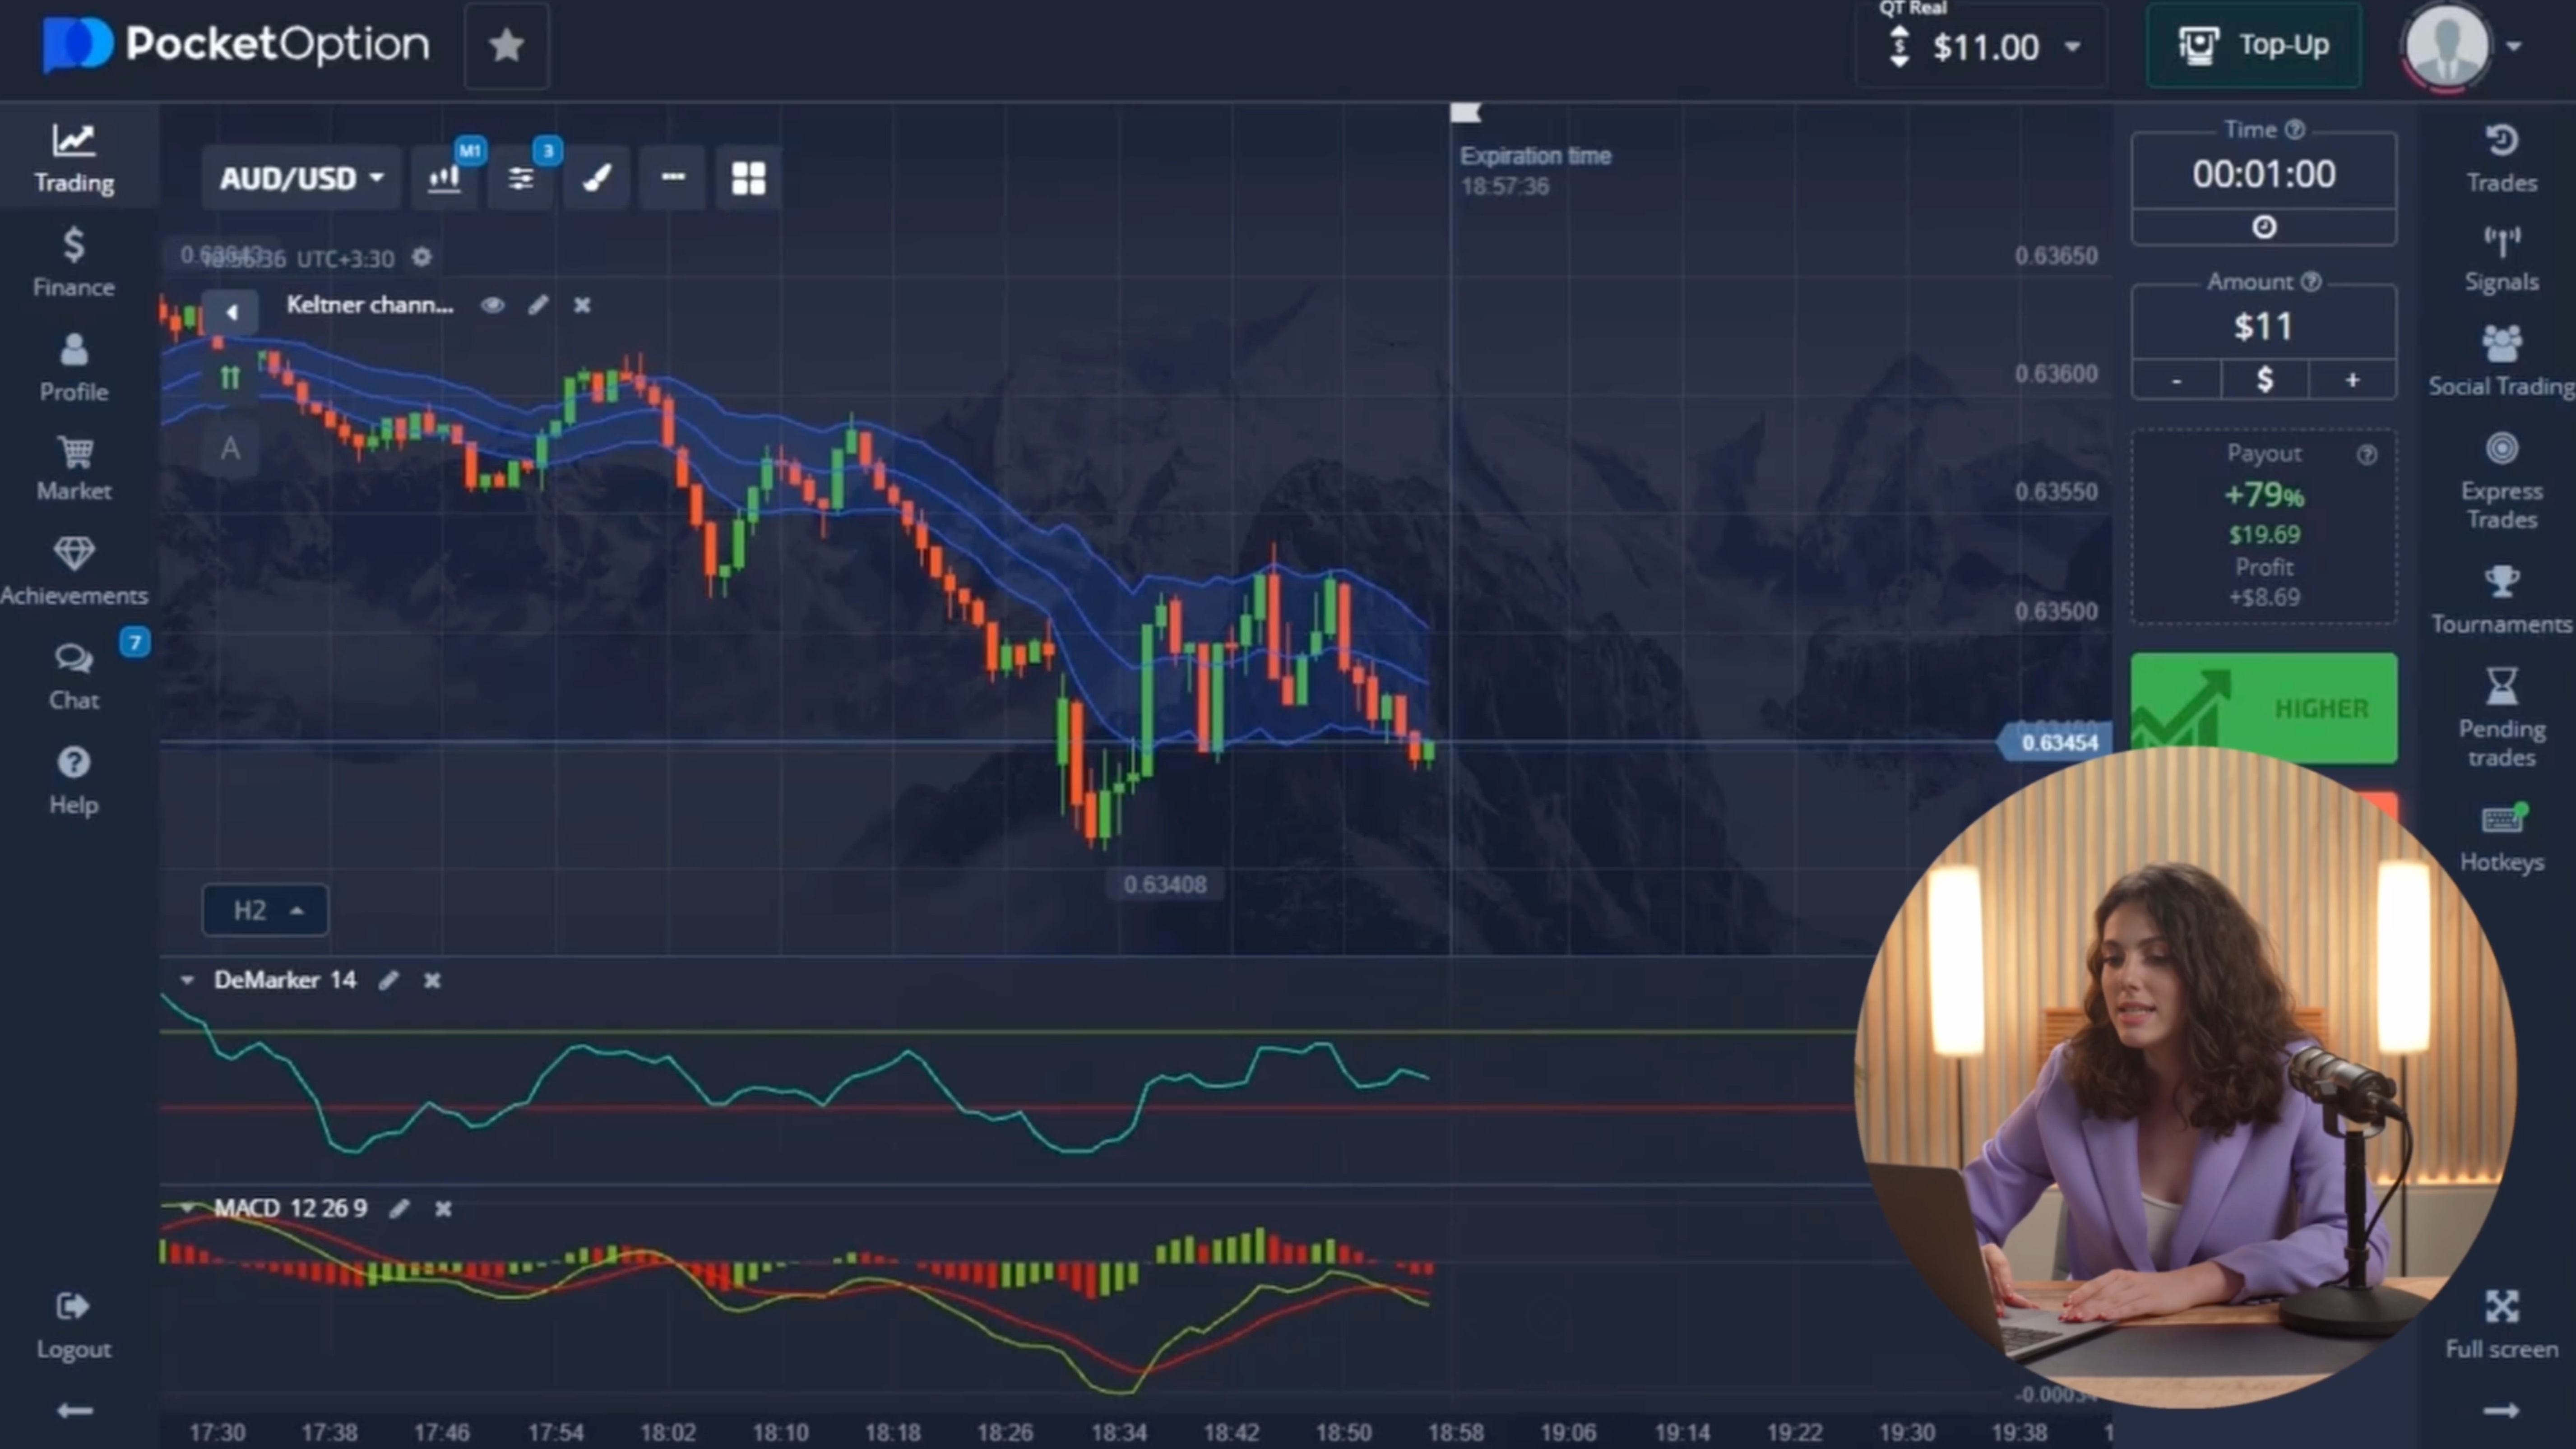Image resolution: width=2576 pixels, height=1449 pixels.
Task: Open the chart type icon in toolbar
Action: pos(444,179)
